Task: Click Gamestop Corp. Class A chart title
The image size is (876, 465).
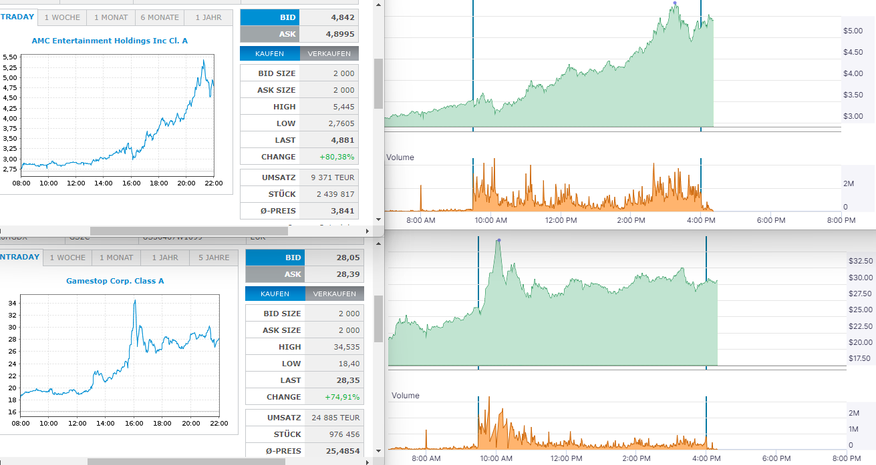Action: (115, 281)
